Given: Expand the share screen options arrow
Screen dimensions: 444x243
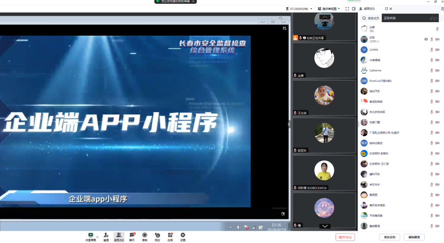Looking at the screenshot, I should 97,237.
